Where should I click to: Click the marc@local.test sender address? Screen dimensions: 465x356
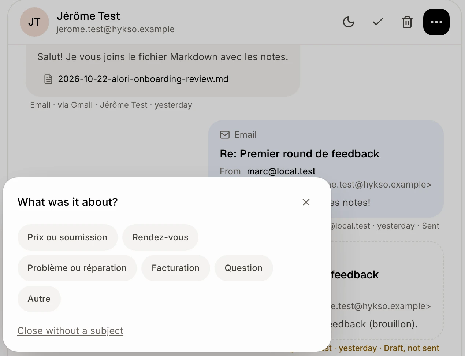[x=281, y=171]
